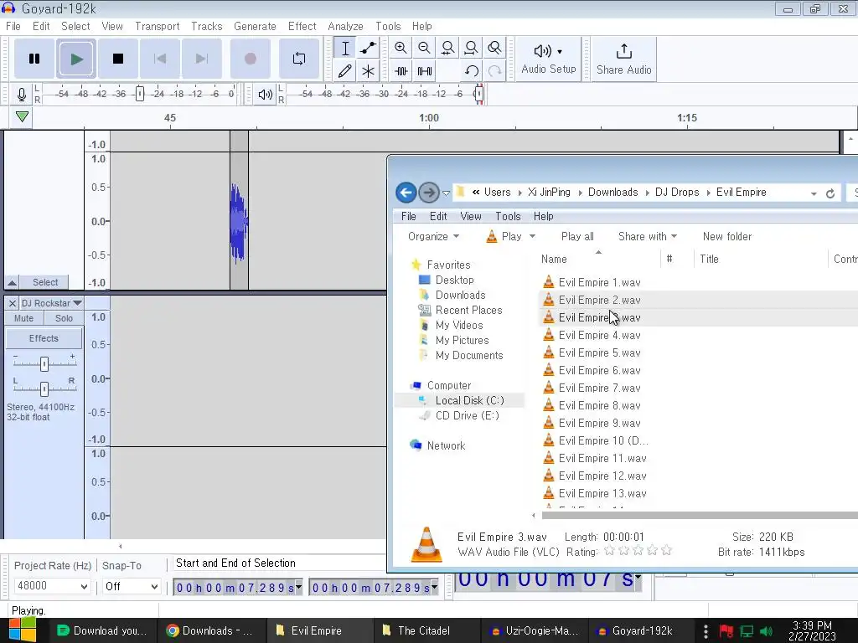The image size is (858, 643).
Task: Open Share with dropdown in Explorer
Action: pyautogui.click(x=648, y=236)
